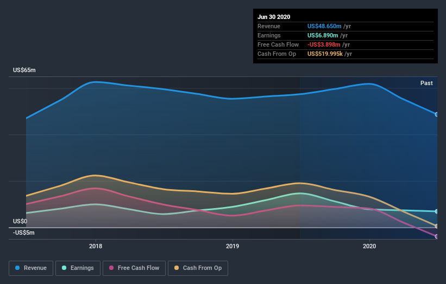446x284 pixels.
Task: Click the Free Cash Flow endpoint marker
Action: point(437,236)
